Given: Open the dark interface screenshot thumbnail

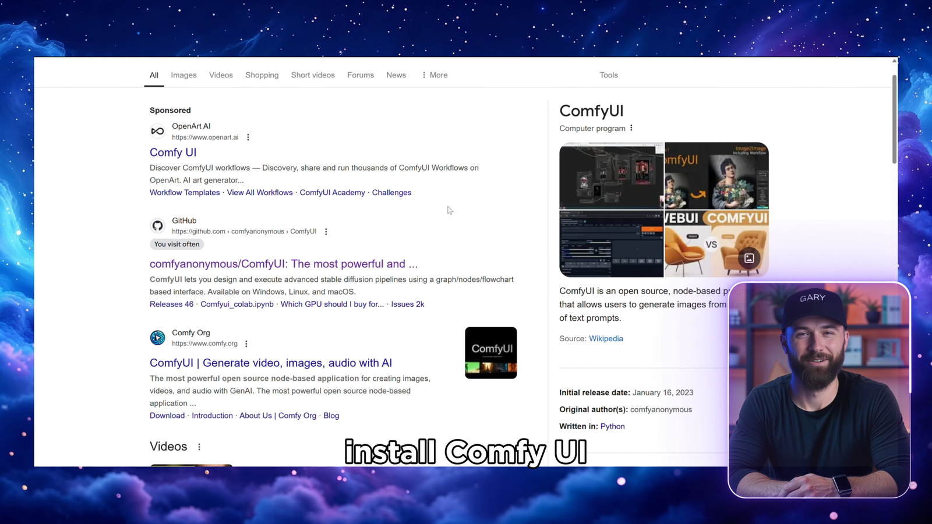Looking at the screenshot, I should point(611,243).
